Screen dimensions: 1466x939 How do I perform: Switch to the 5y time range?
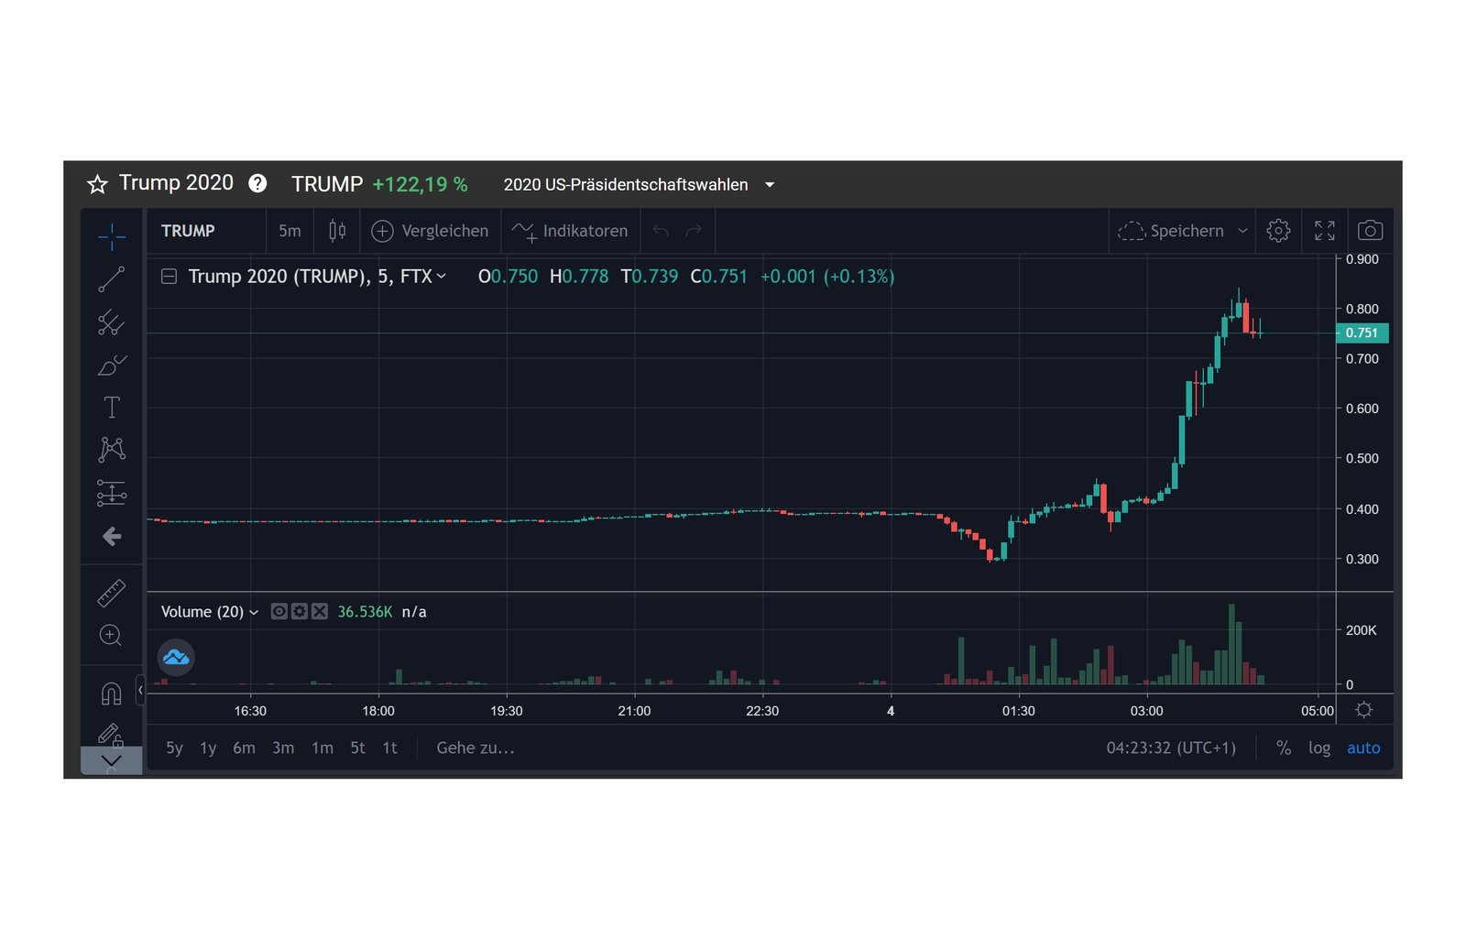point(174,748)
